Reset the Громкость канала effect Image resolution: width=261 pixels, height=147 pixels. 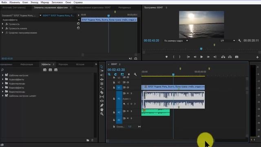pyautogui.click(x=78, y=28)
